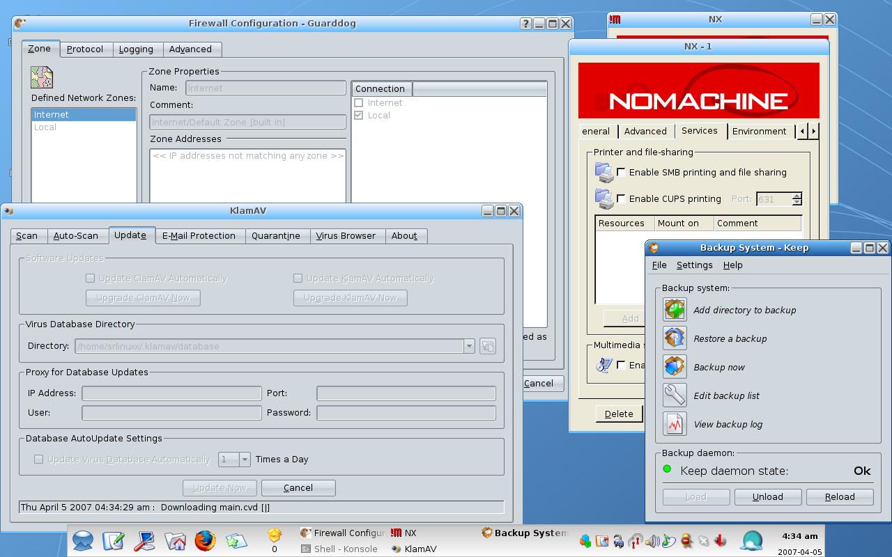This screenshot has width=892, height=557.
Task: Open the Home folder icon in the panel
Action: click(175, 540)
